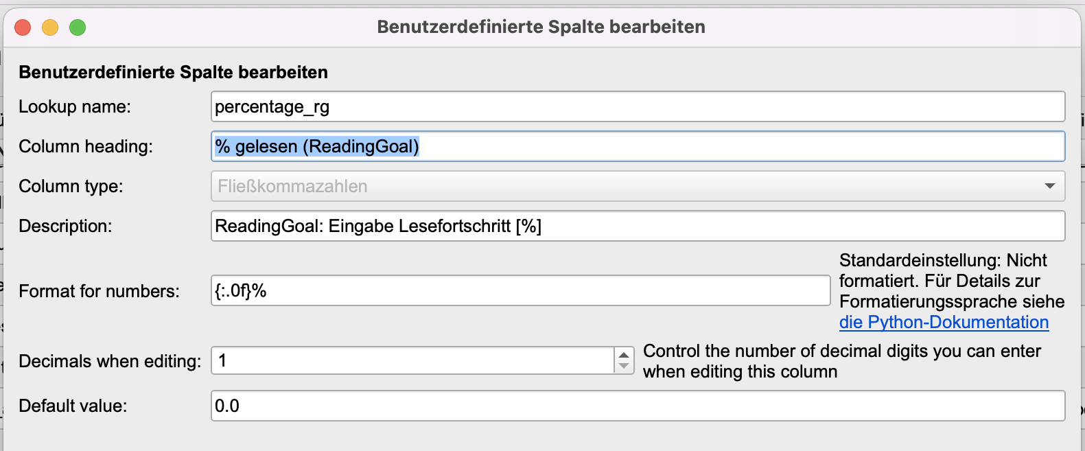Click into the Description text field

638,226
